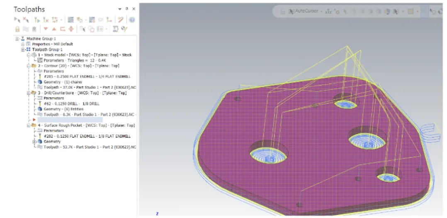The width and height of the screenshot is (447, 218).
Task: Click regenerate dropdown arrow in Toolpaths toolbar
Action: 61,19
